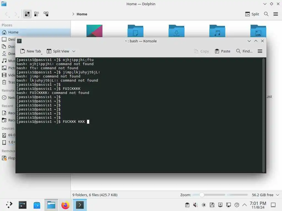Click Konsole terminal icon in title bar
Image resolution: width=282 pixels, height=211 pixels.
[19, 41]
